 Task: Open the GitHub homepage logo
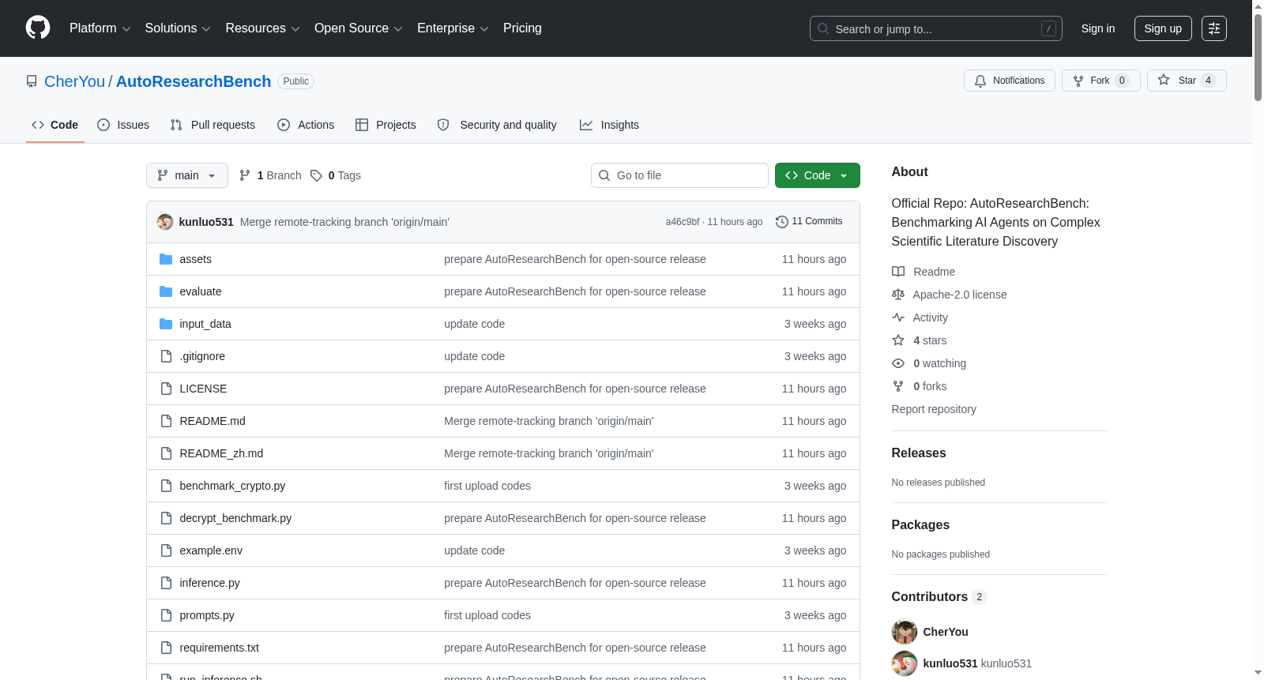(x=38, y=28)
